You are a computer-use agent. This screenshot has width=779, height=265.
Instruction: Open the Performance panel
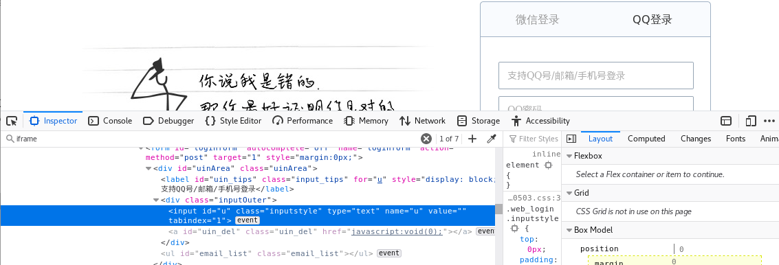pyautogui.click(x=303, y=121)
